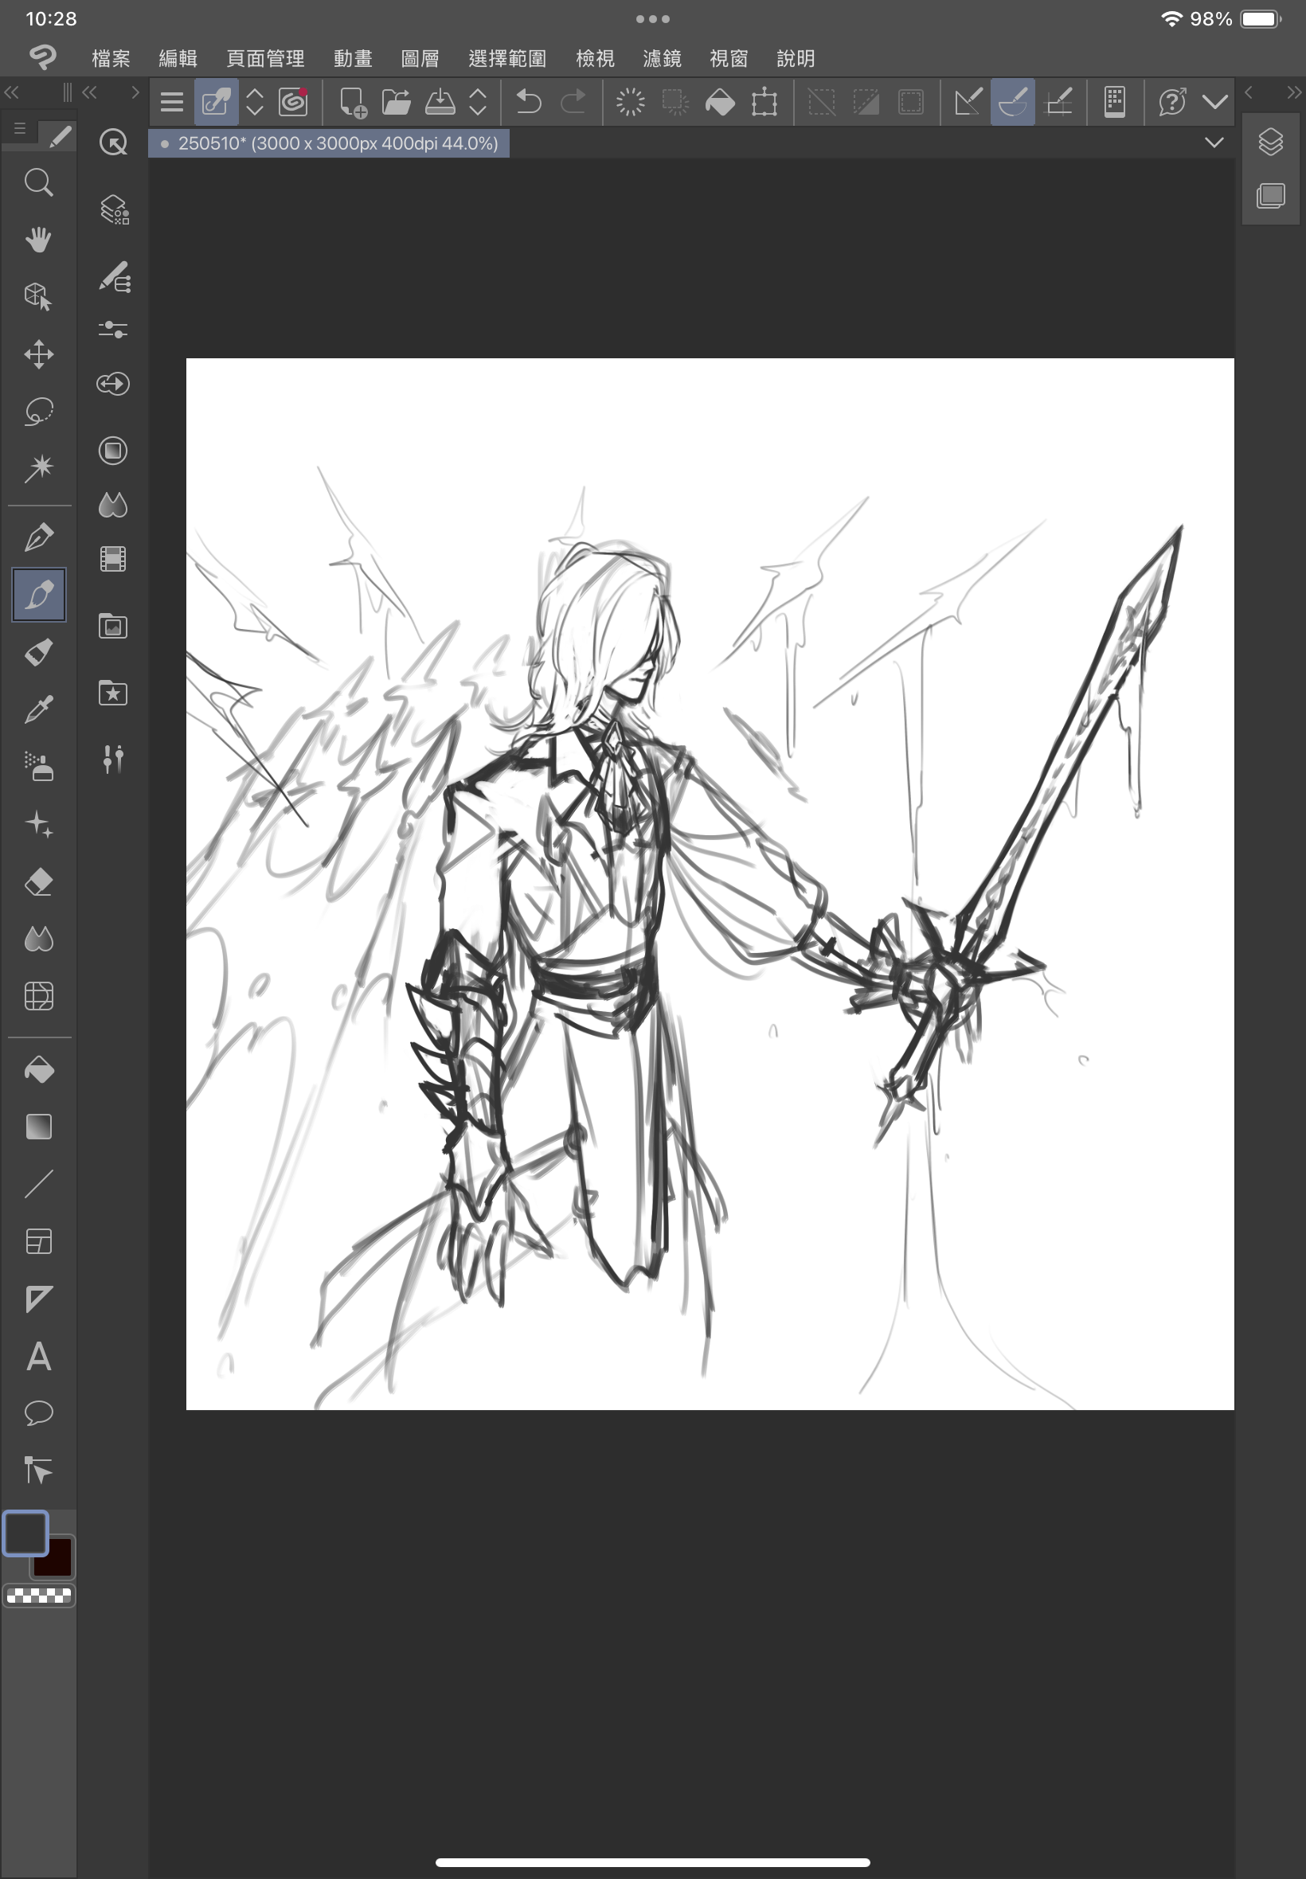The image size is (1306, 1879).
Task: Undo the last stroke
Action: [x=529, y=102]
